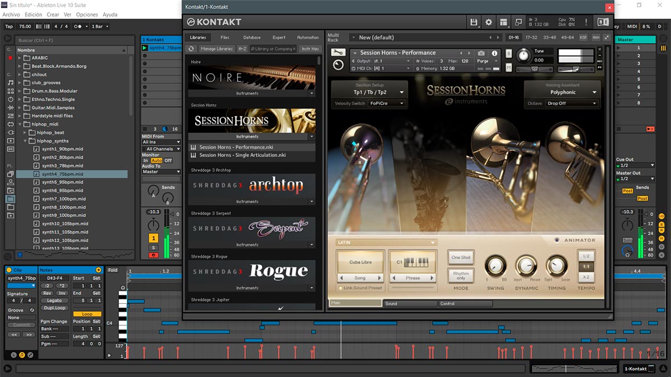
Task: Open Kontakt workspace layout icon
Action: [x=504, y=22]
